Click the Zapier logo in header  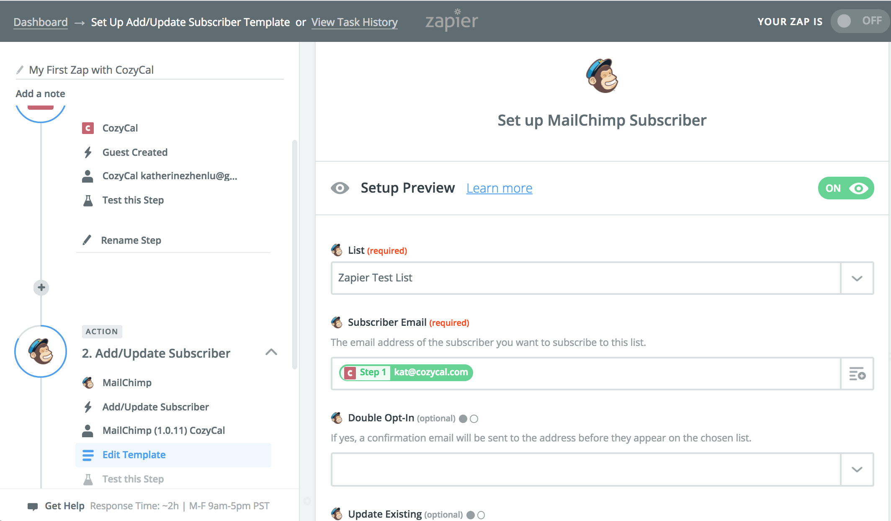451,21
